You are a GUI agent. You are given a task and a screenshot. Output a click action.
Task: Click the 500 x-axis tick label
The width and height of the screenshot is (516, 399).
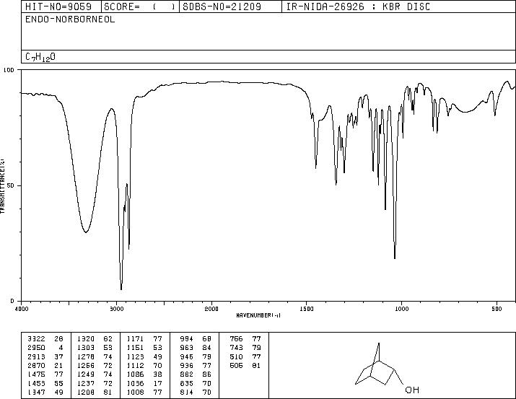[x=497, y=309]
